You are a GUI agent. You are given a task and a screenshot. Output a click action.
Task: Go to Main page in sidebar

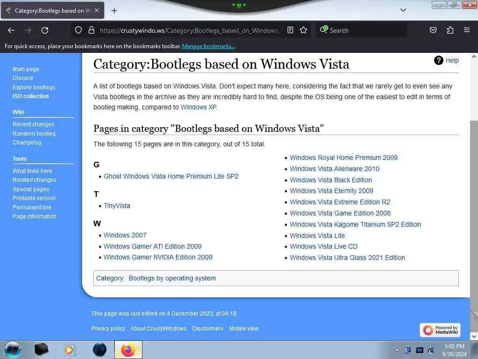(26, 69)
